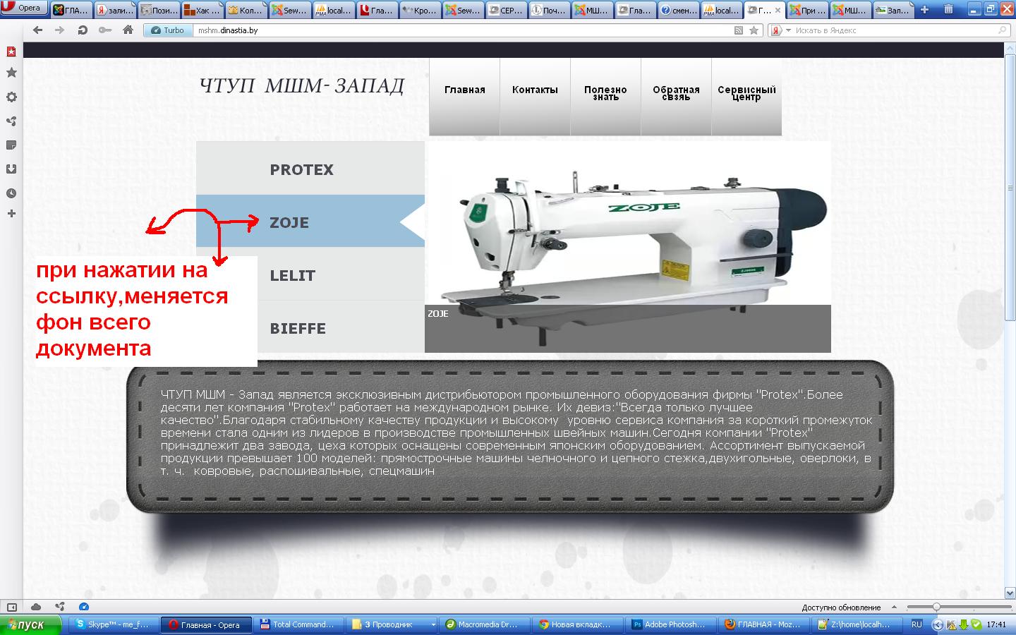Switch to Adobe Photoshop taskbar window
Image resolution: width=1016 pixels, height=635 pixels.
pos(670,624)
